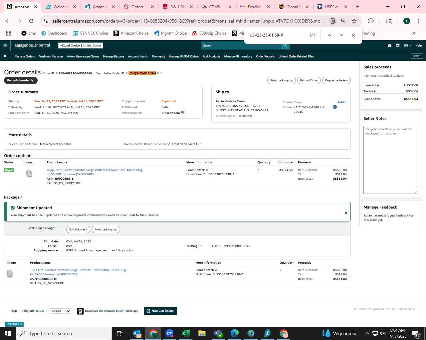Viewport: 426px width, 340px height.
Task: Open the Amazon Choice bookmark
Action: pos(131,33)
